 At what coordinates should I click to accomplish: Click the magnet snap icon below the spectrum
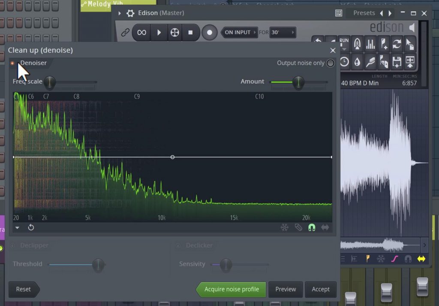(311, 227)
